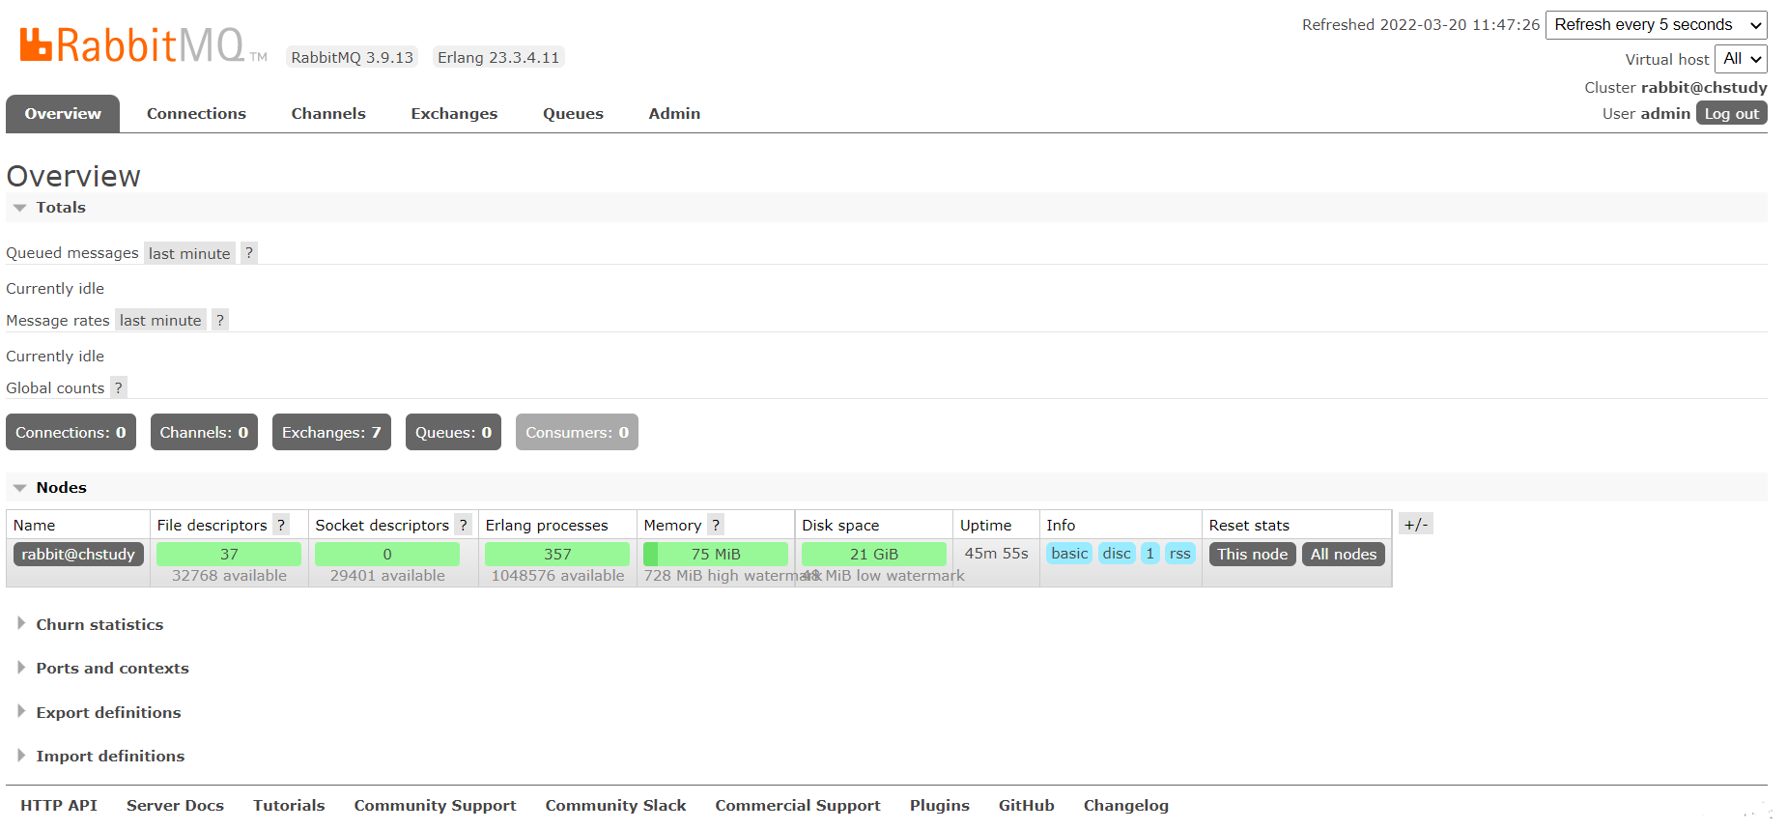Open Community Support footer link

435,805
